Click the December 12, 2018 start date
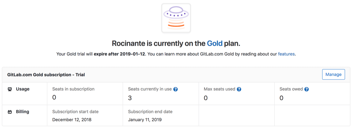The image size is (351, 129). 72,119
